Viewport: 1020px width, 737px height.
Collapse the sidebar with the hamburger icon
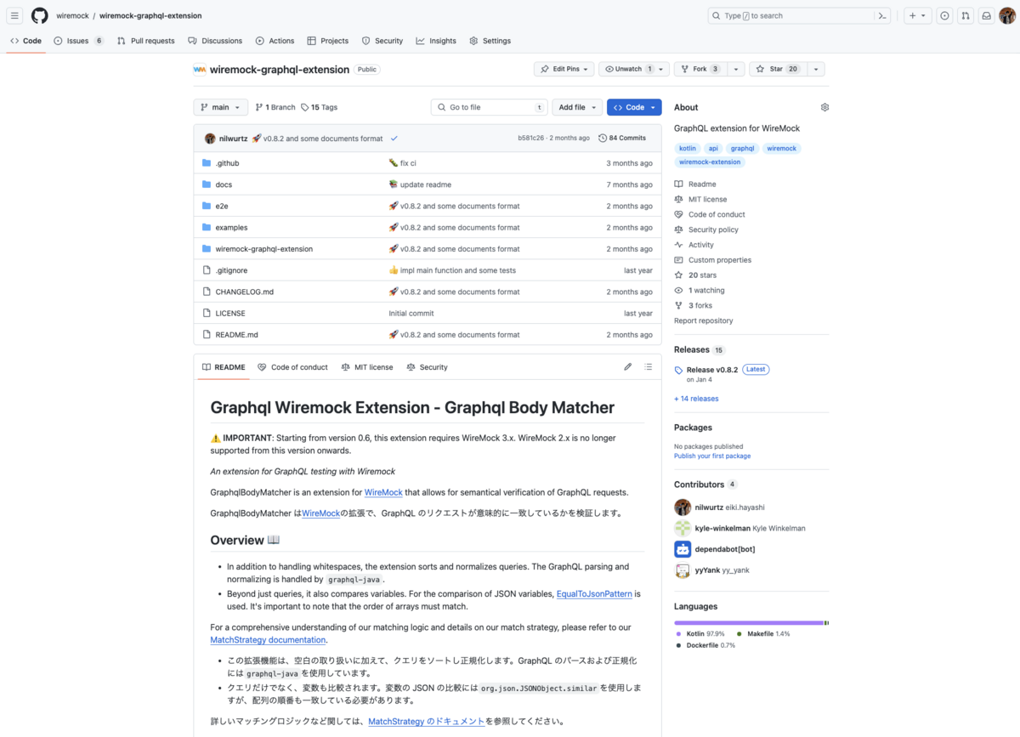[14, 15]
